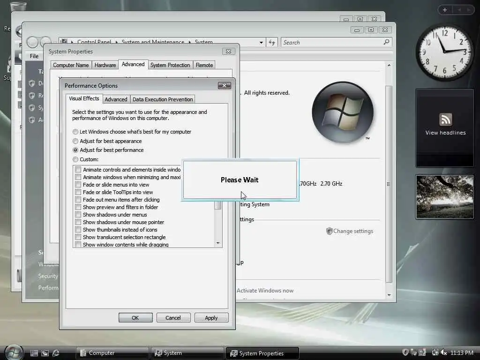Launch Internet Explorer from quick launch
Image resolution: width=480 pixels, height=360 pixels.
[x=56, y=353]
